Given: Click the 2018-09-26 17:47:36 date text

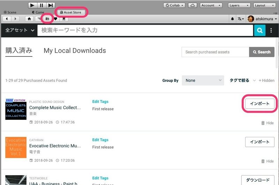Looking at the screenshot, I should [x=52, y=122].
